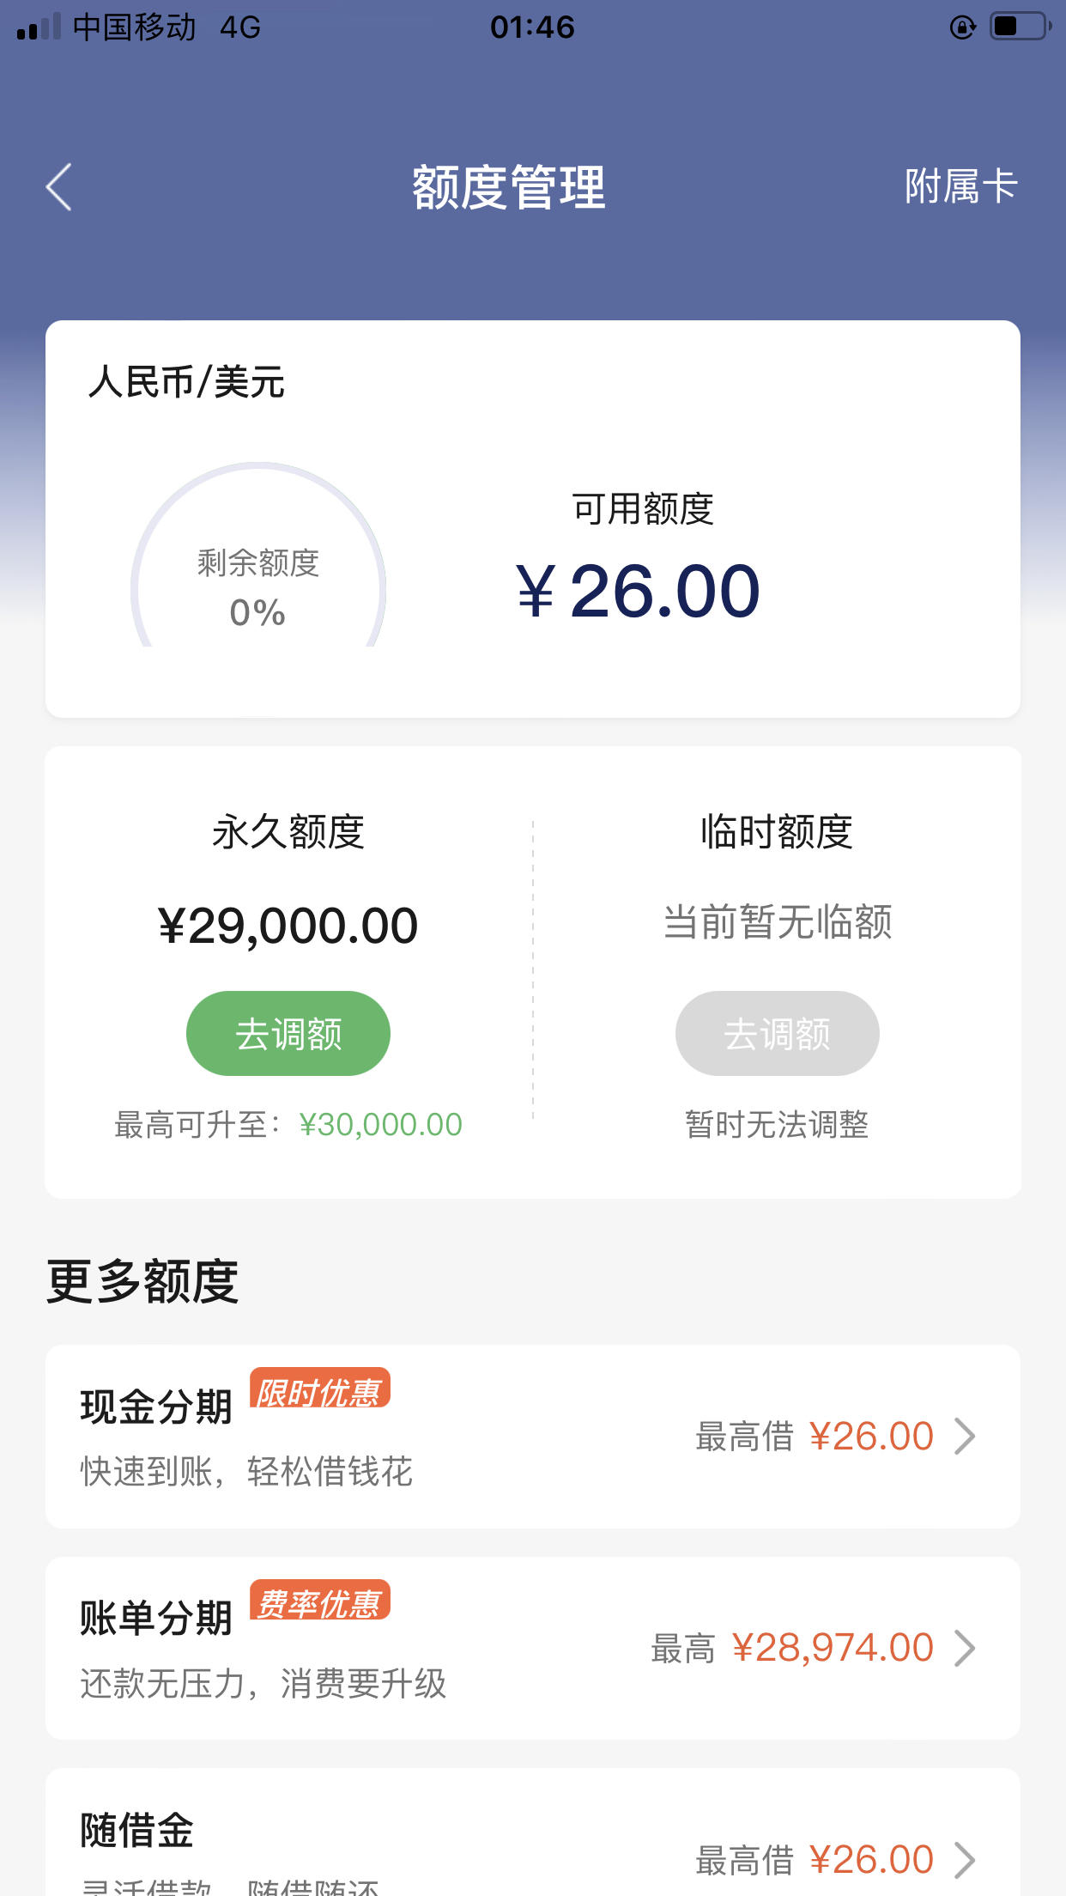Tap the ¥30,000.00 maximum limit text

[x=380, y=1124]
